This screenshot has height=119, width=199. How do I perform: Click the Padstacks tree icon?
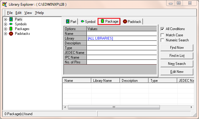pos(11,34)
